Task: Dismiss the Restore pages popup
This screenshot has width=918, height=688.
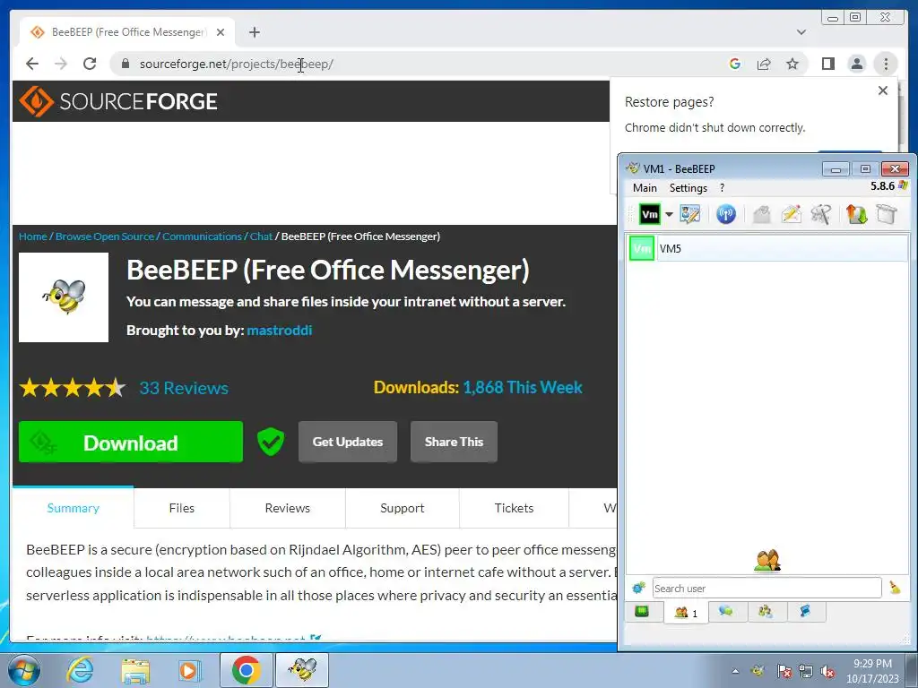Action: point(883,90)
